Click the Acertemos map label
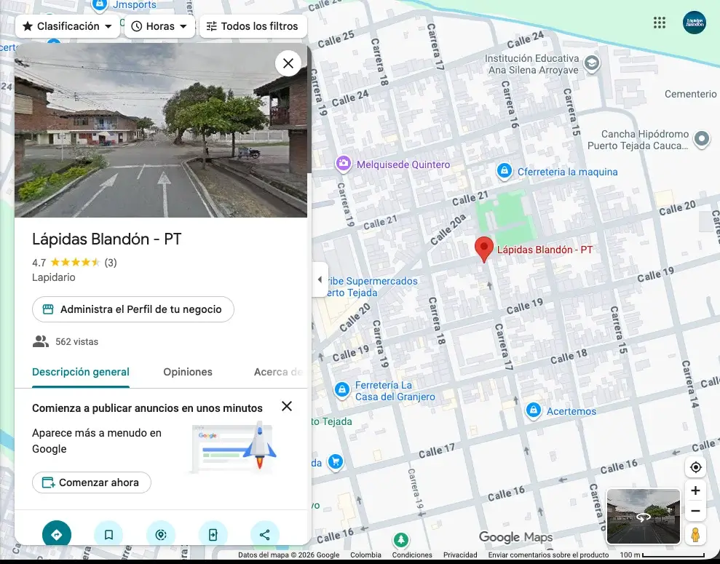 (x=571, y=411)
